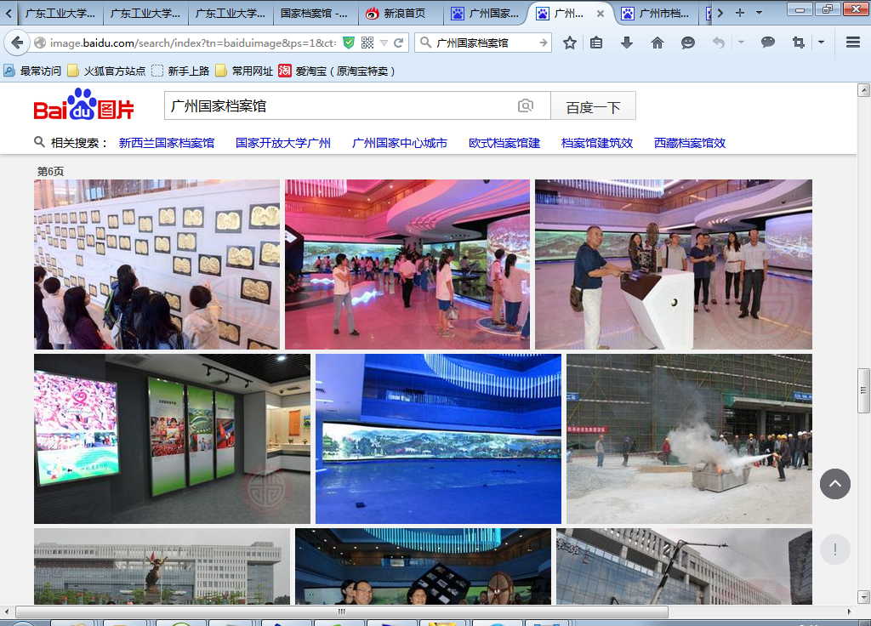Open the 欧式档案馆建 related search link
This screenshot has height=626, width=871.
tap(504, 143)
